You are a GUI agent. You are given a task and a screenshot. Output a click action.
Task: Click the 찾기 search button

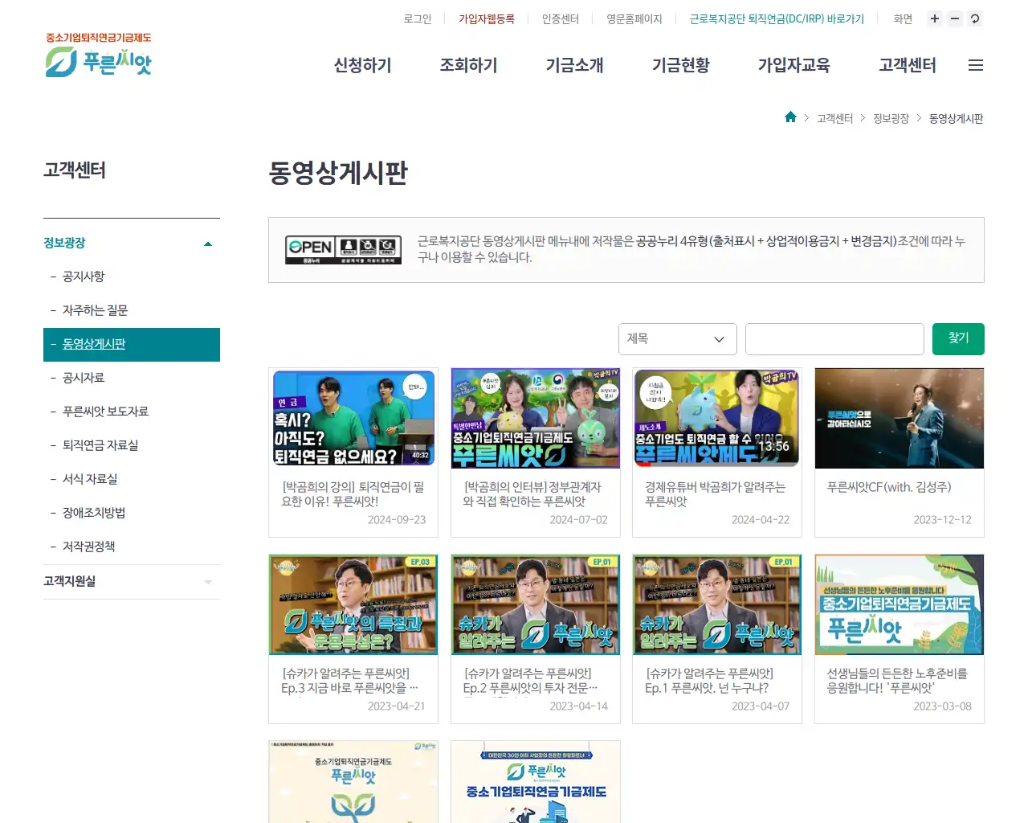pyautogui.click(x=958, y=338)
